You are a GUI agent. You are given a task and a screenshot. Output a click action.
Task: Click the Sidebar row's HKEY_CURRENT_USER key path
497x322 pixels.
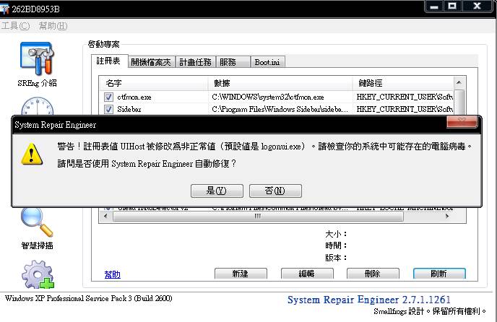[405, 109]
